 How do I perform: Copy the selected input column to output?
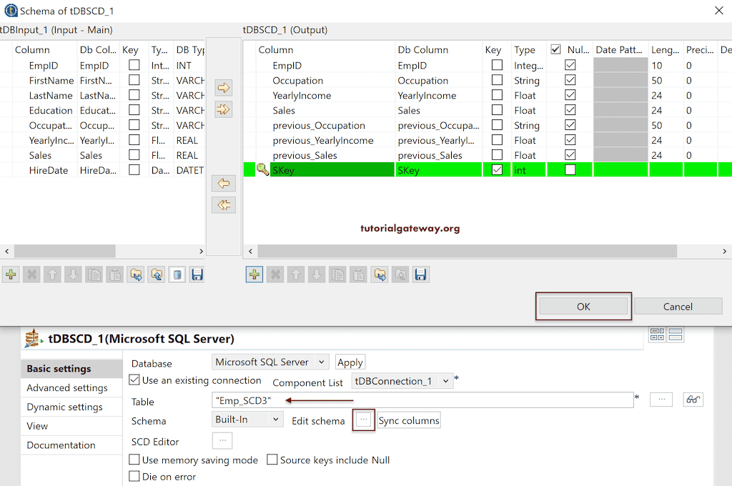coord(224,86)
